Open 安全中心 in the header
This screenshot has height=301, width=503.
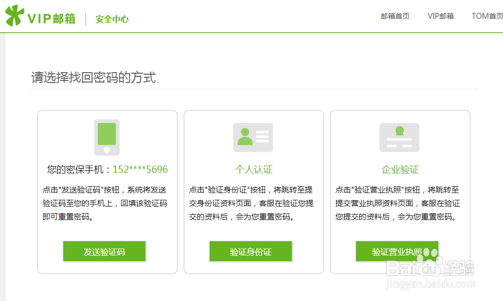click(111, 19)
